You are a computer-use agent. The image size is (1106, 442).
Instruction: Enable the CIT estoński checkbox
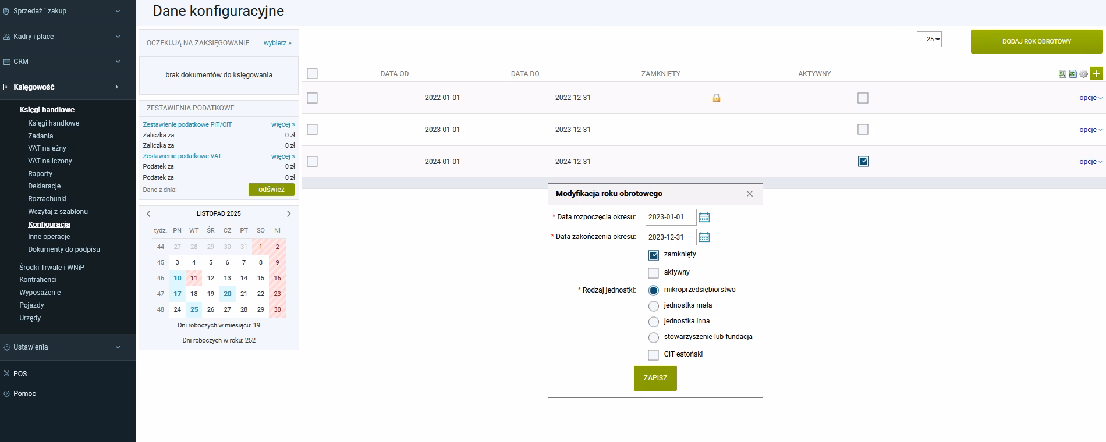654,355
